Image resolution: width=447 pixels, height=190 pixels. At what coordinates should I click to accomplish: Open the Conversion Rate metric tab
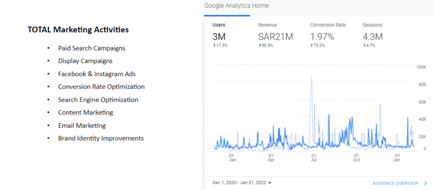[327, 33]
